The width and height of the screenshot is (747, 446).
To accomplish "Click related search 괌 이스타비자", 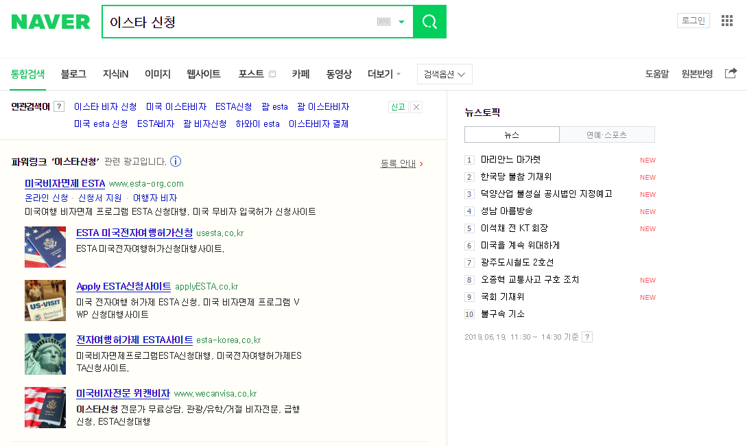I will pos(324,107).
